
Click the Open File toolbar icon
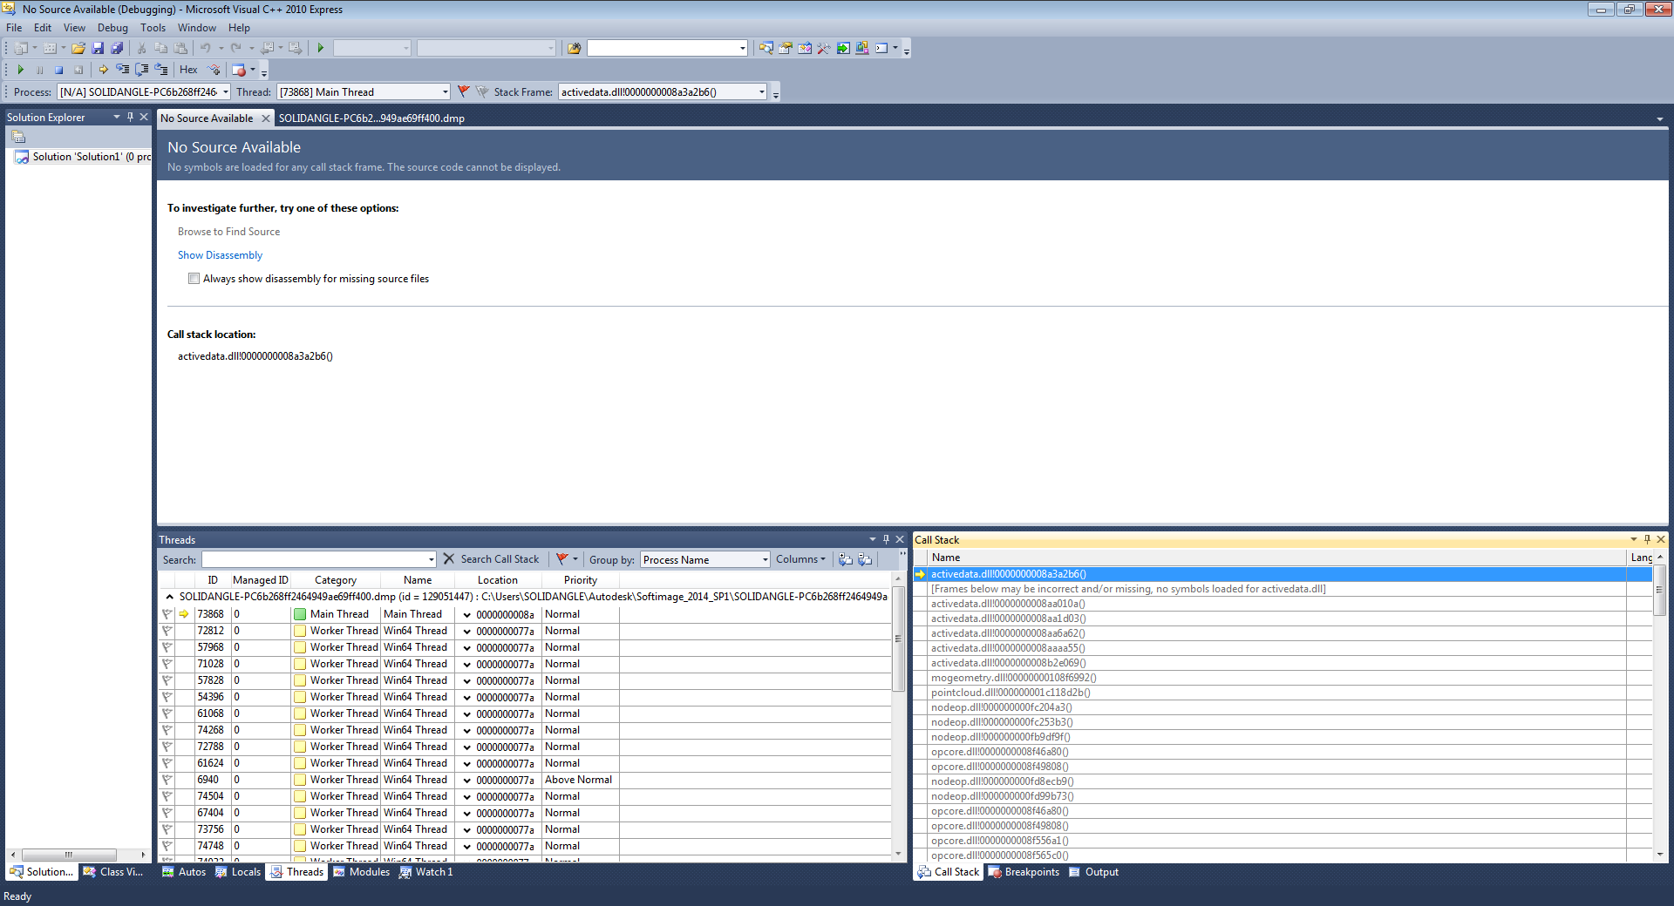tap(78, 48)
